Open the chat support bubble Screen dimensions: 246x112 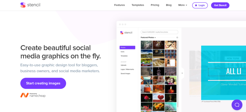pos(237,105)
